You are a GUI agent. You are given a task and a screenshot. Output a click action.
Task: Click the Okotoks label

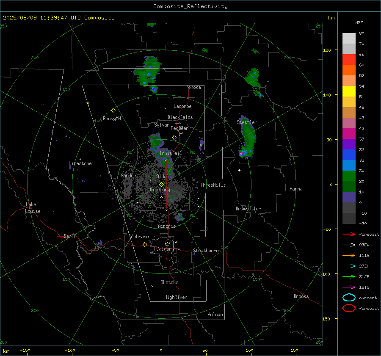pos(169,282)
